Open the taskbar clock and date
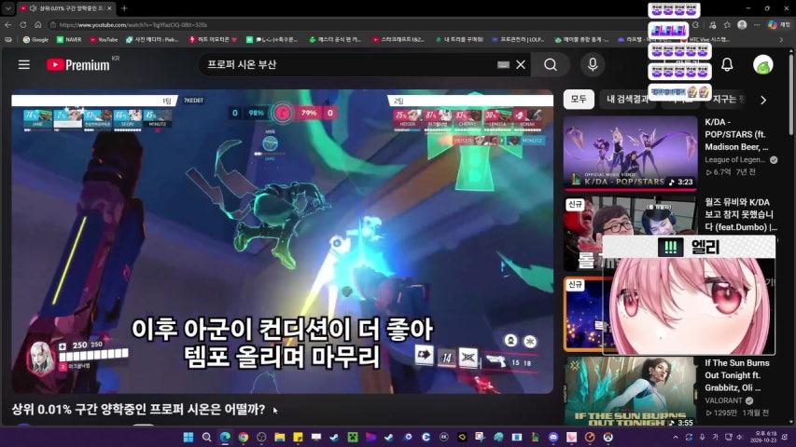The height and width of the screenshot is (447, 796). 762,437
